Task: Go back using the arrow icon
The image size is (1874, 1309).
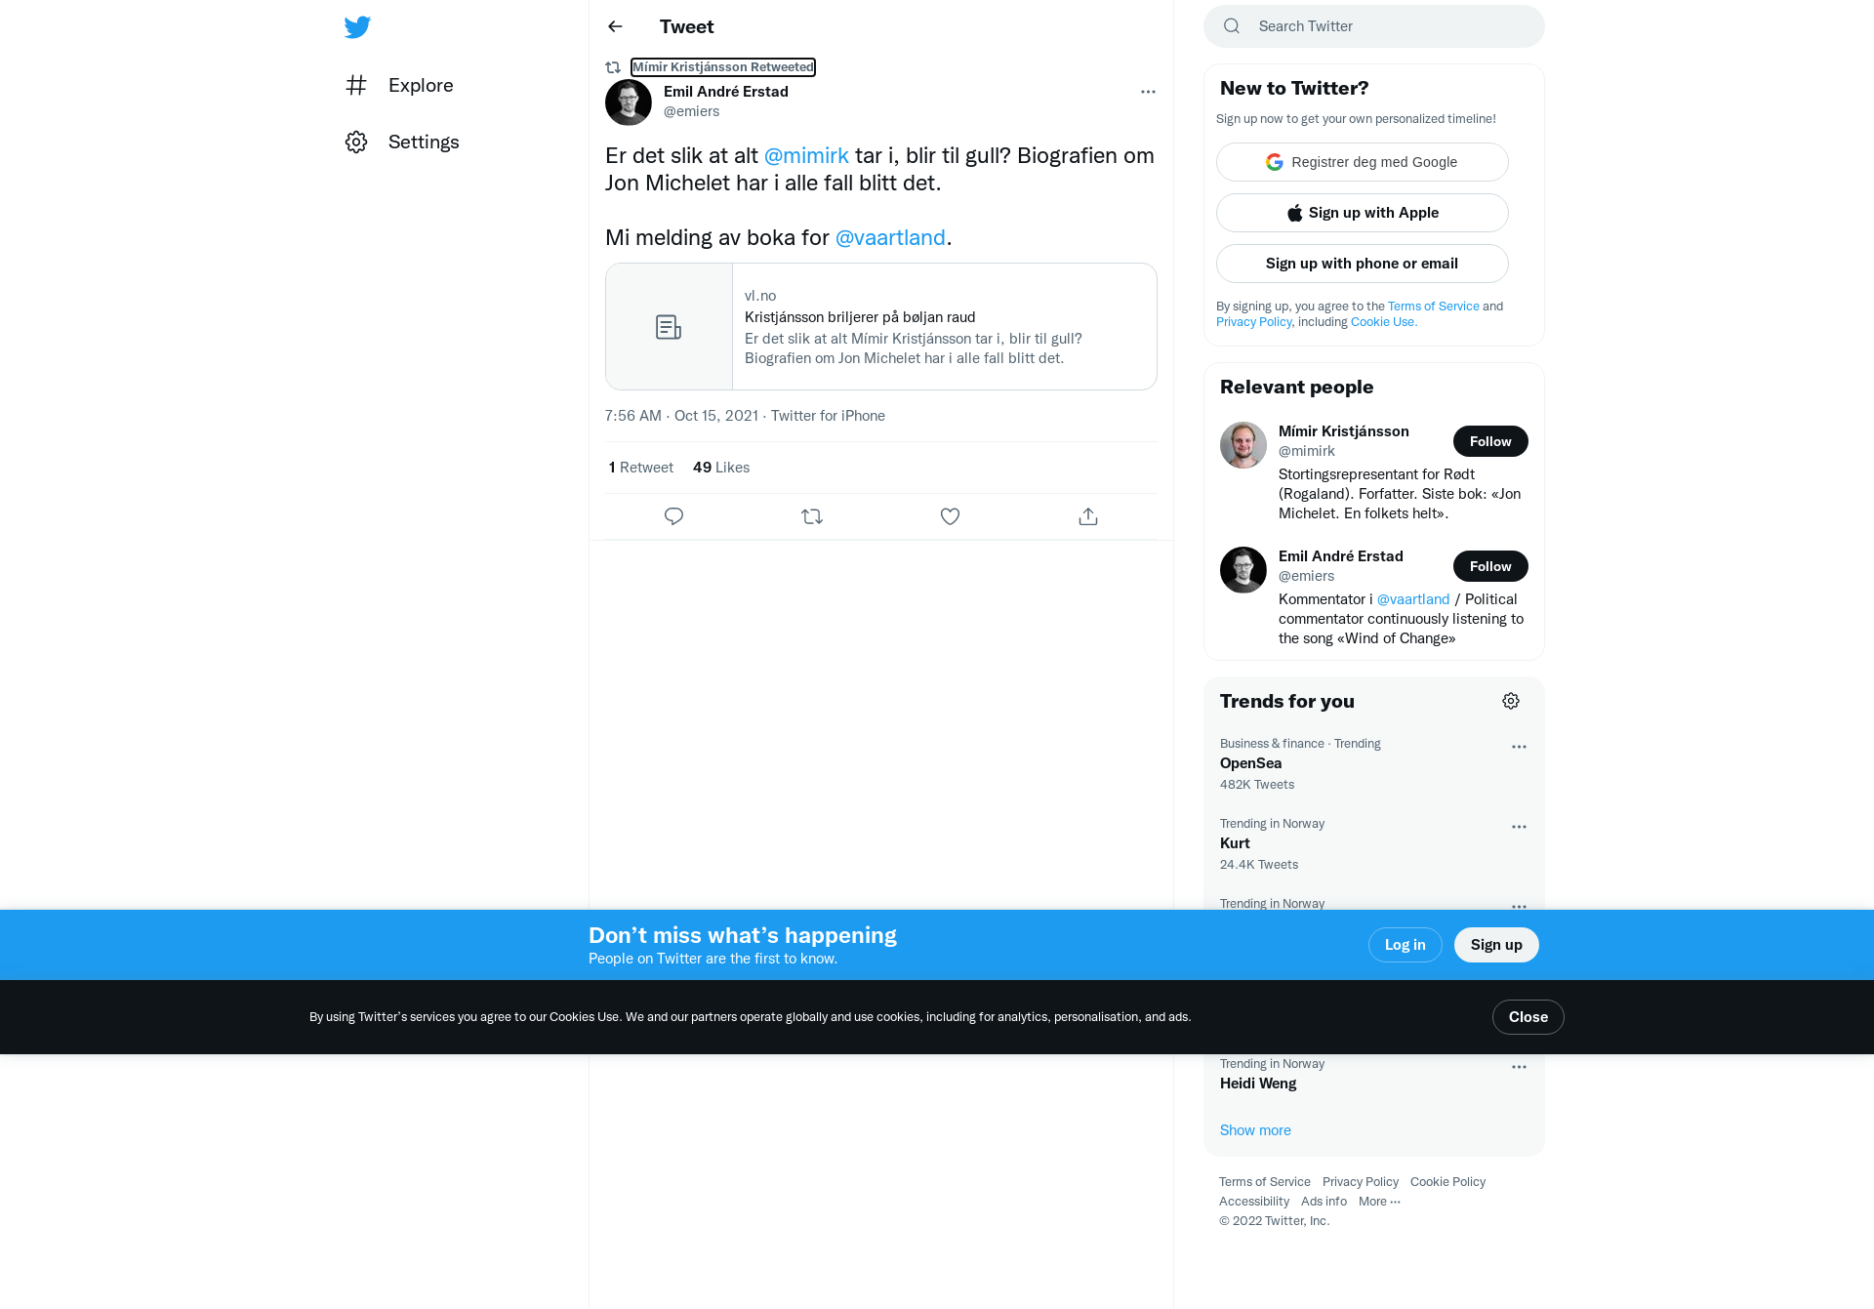Action: coord(615,26)
